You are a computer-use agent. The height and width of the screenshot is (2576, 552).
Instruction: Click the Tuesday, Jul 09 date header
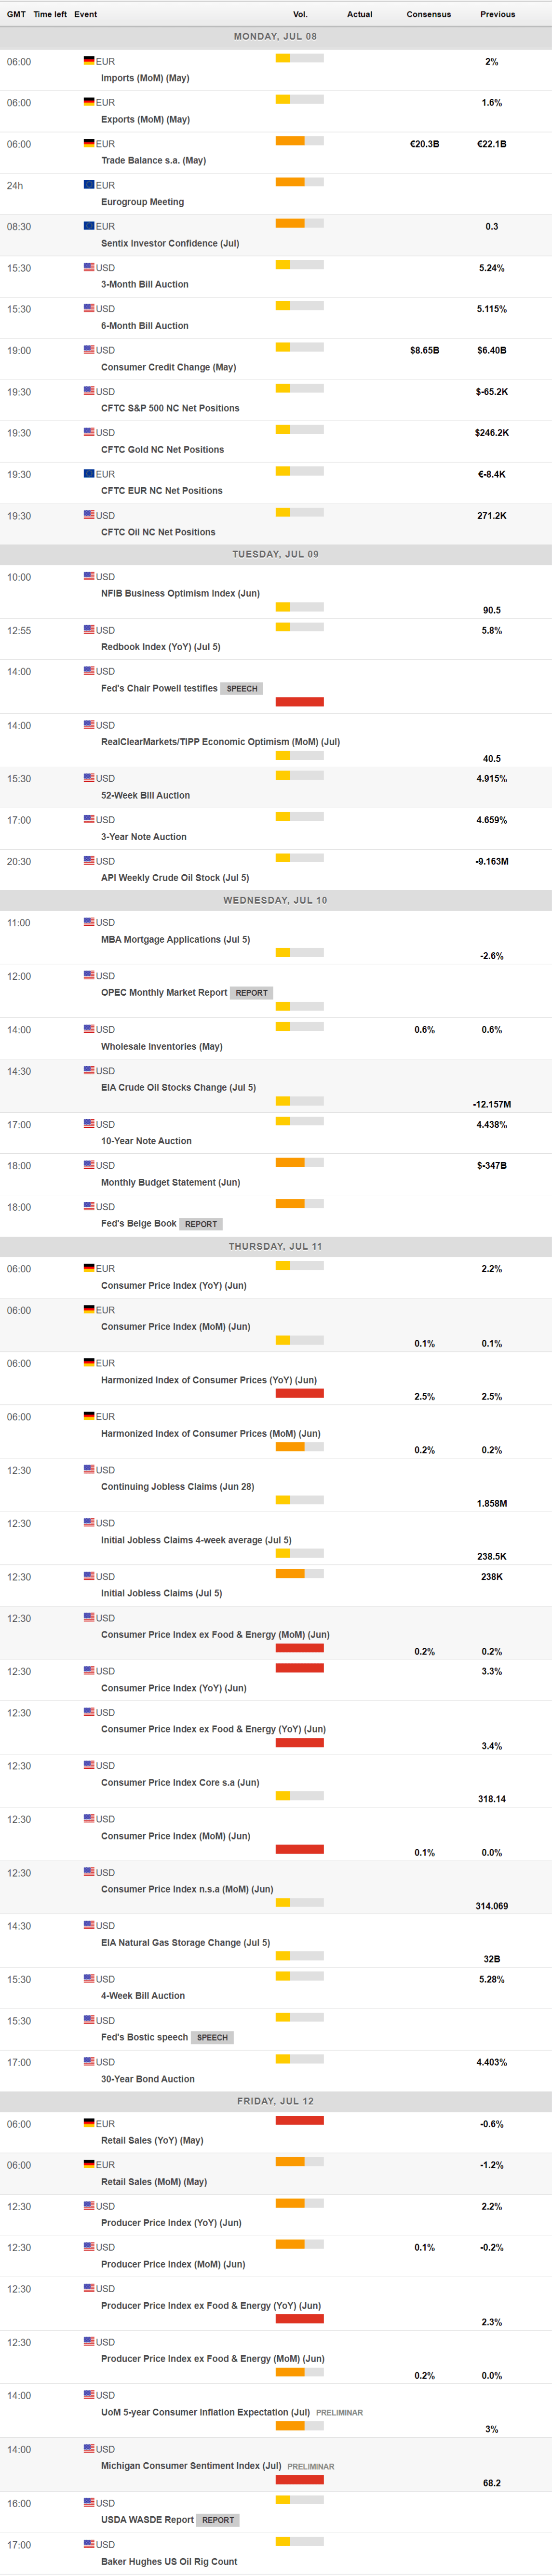point(276,554)
